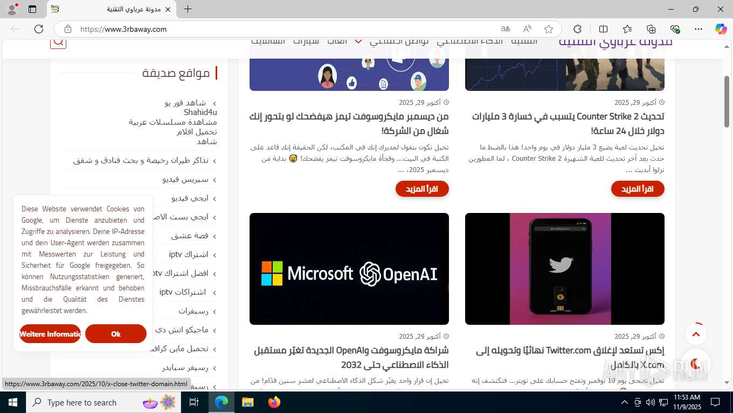The height and width of the screenshot is (413, 733).
Task: Click اقرأ المزيد under Counter Strike 2 article
Action: (638, 189)
